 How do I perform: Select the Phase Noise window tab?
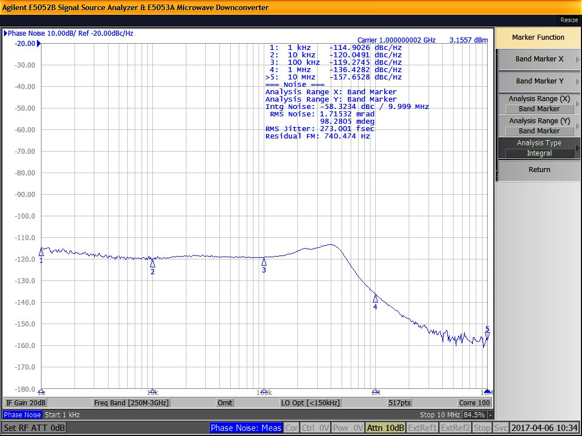22,415
